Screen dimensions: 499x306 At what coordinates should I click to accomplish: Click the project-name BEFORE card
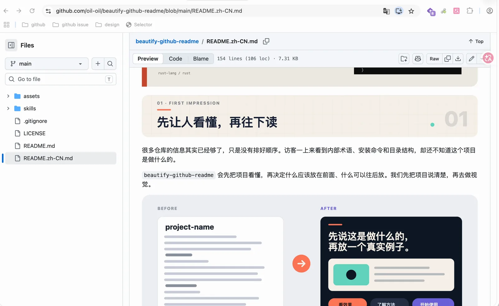point(220,261)
